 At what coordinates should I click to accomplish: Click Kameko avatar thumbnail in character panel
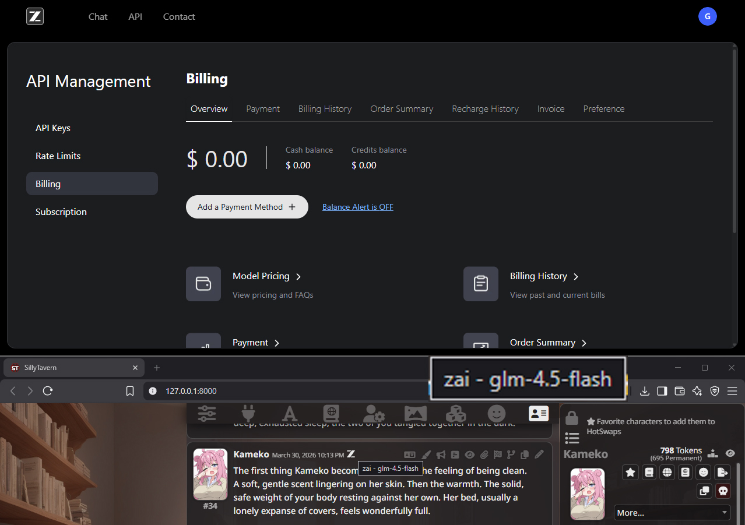click(x=588, y=494)
